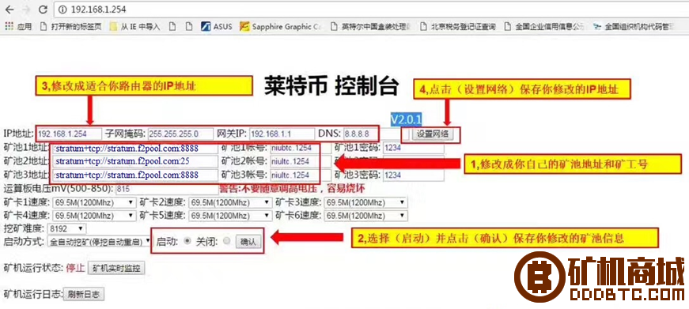Click the DNS field 8.8.8.8
Screen dimensions: 689x309
376,134
